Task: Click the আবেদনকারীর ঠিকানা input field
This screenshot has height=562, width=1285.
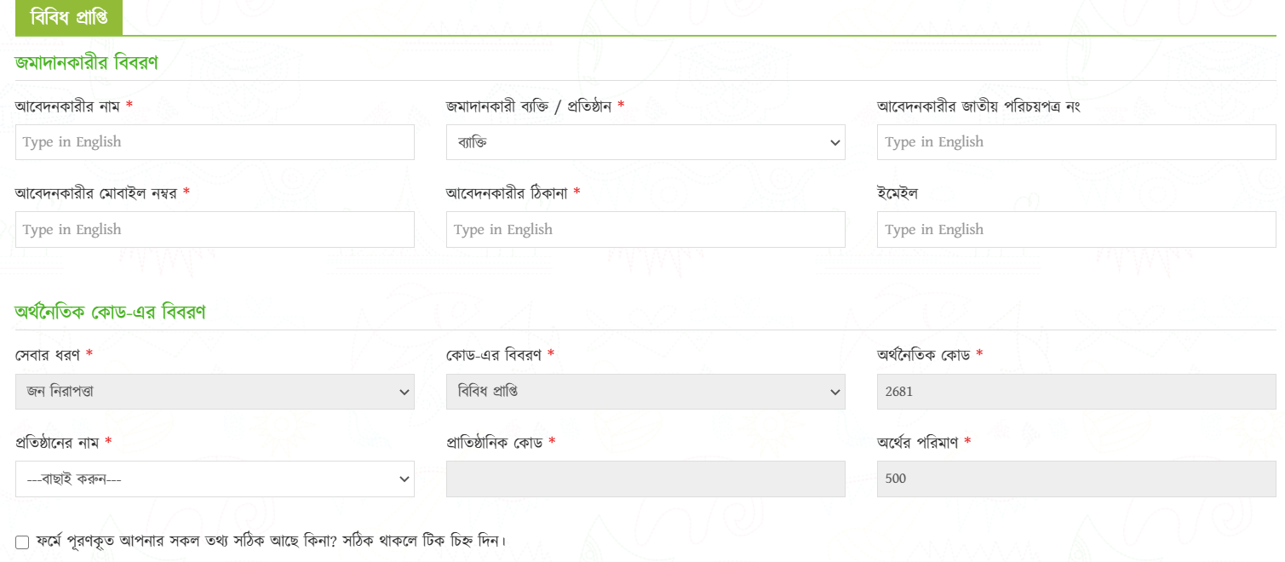Action: pos(645,229)
